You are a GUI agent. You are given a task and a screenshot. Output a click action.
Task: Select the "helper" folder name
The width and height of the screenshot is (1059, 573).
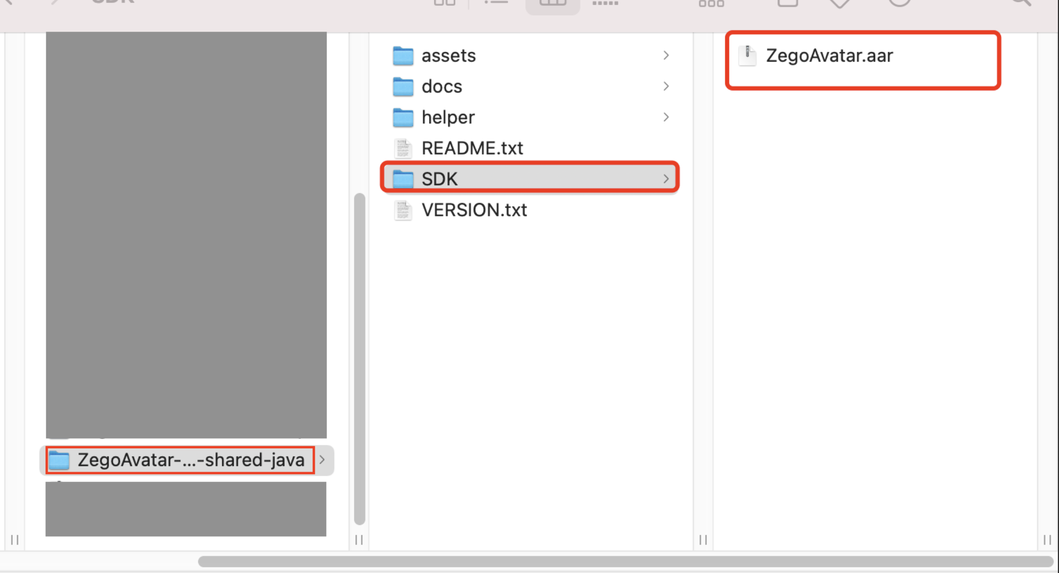tap(448, 117)
